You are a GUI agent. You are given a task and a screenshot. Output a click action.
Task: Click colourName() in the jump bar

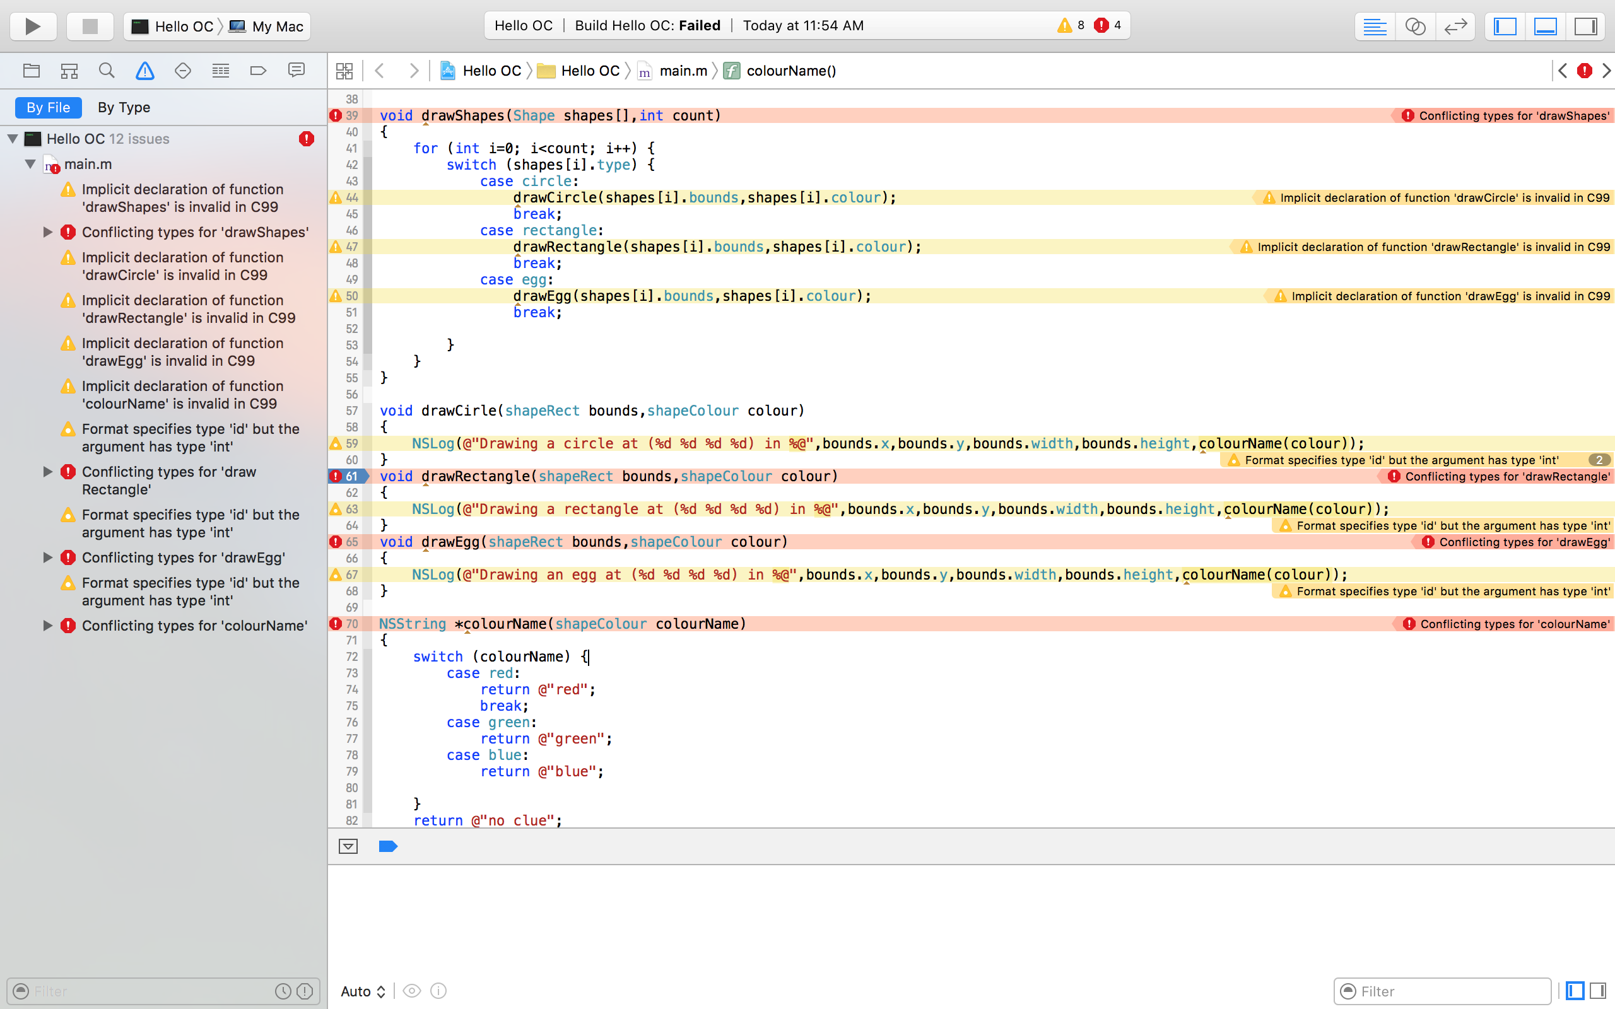pos(780,71)
